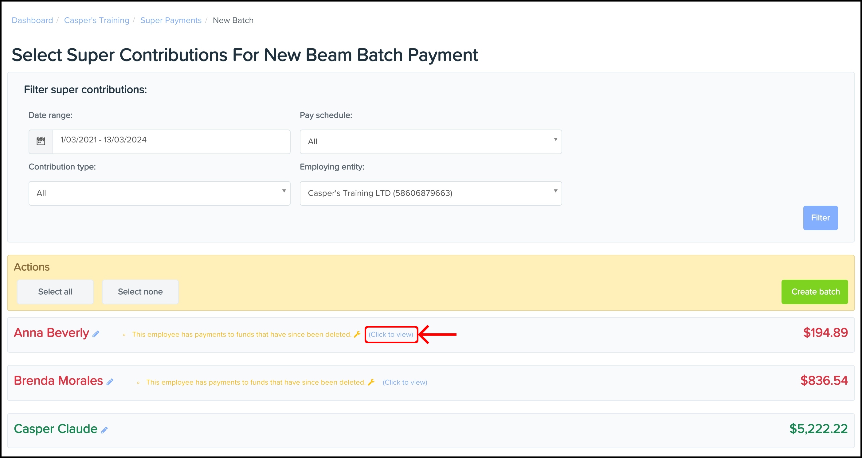862x458 pixels.
Task: Open the Pay schedule dropdown
Action: 430,142
